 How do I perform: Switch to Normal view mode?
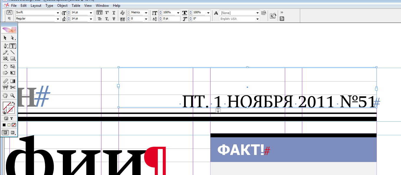click(x=5, y=133)
